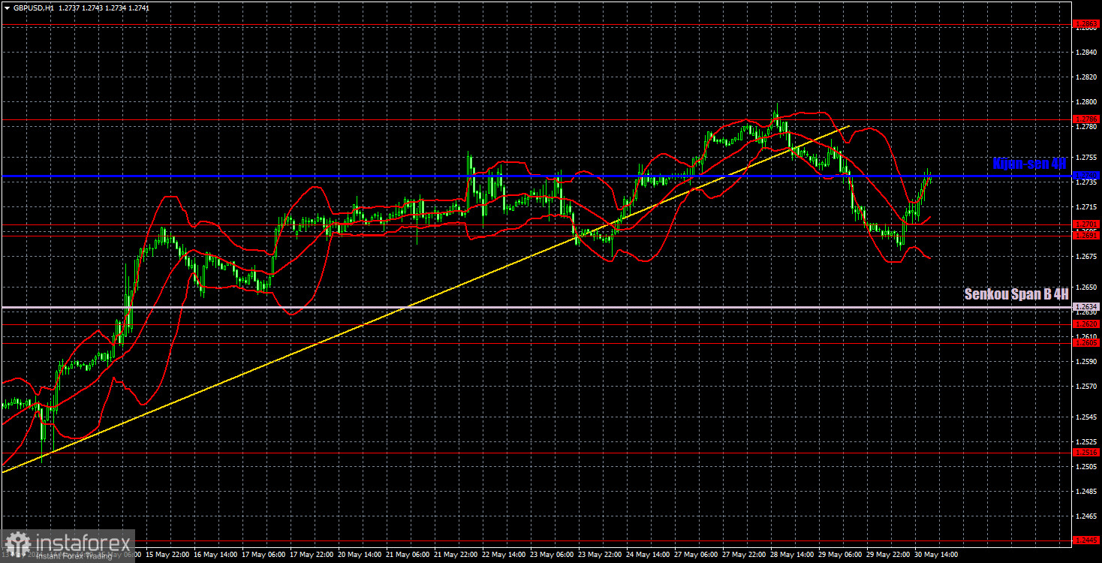Viewport: 1102px width, 563px height.
Task: Click the 1.2465 price axis value
Action: point(1086,516)
